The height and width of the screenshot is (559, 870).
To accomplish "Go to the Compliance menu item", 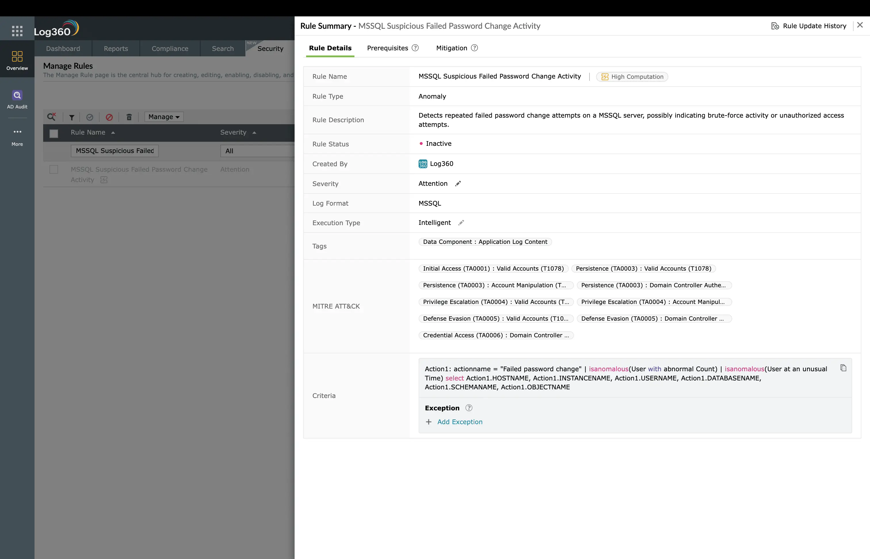I will [x=169, y=48].
